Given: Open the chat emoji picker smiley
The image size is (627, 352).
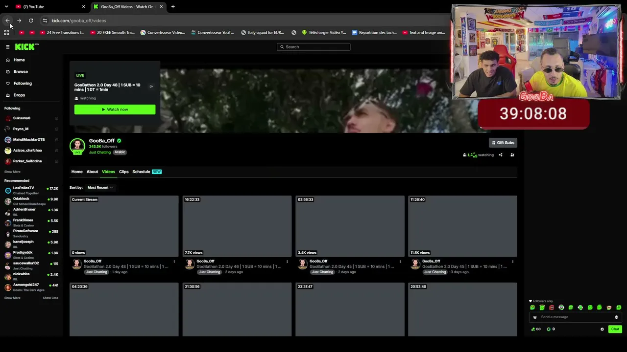Looking at the screenshot, I should pyautogui.click(x=616, y=317).
